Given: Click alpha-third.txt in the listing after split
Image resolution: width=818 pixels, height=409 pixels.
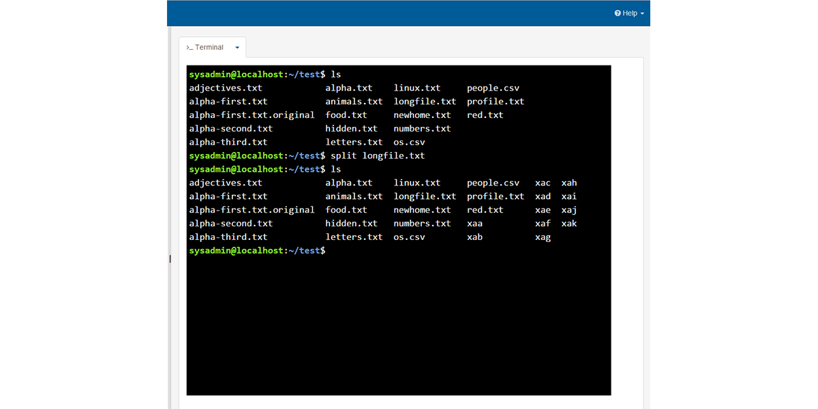Looking at the screenshot, I should (228, 237).
